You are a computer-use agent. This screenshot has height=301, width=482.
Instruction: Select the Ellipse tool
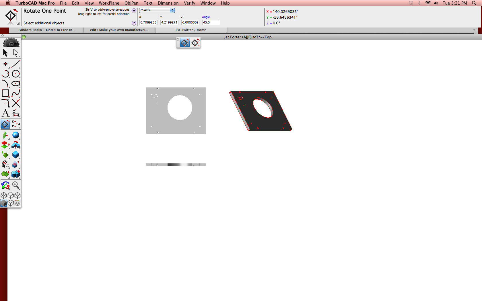click(x=16, y=83)
